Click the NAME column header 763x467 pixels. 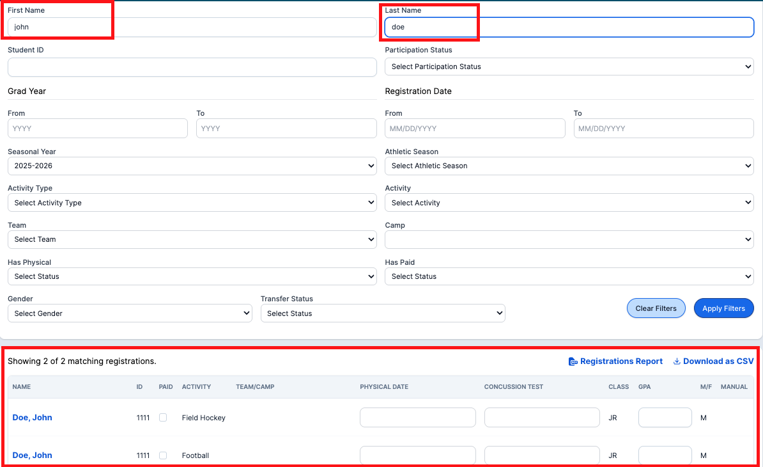[x=22, y=386]
